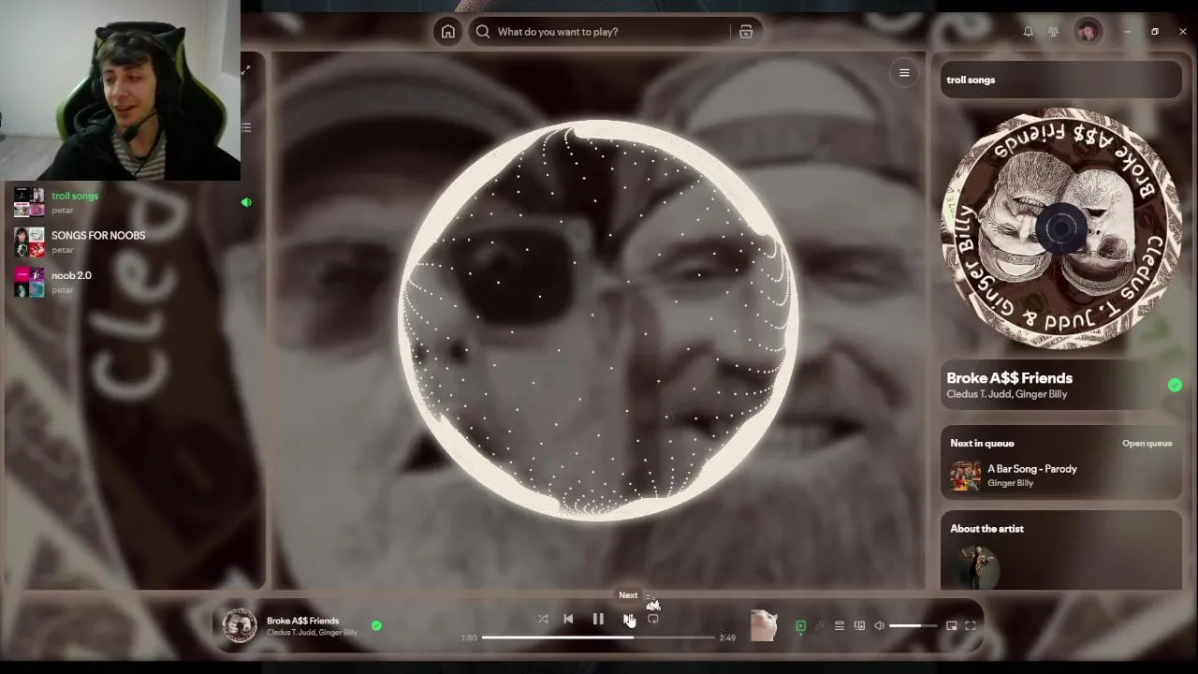Click 'Ginger Billy' under the queued song
This screenshot has width=1198, height=674.
[x=1010, y=483]
